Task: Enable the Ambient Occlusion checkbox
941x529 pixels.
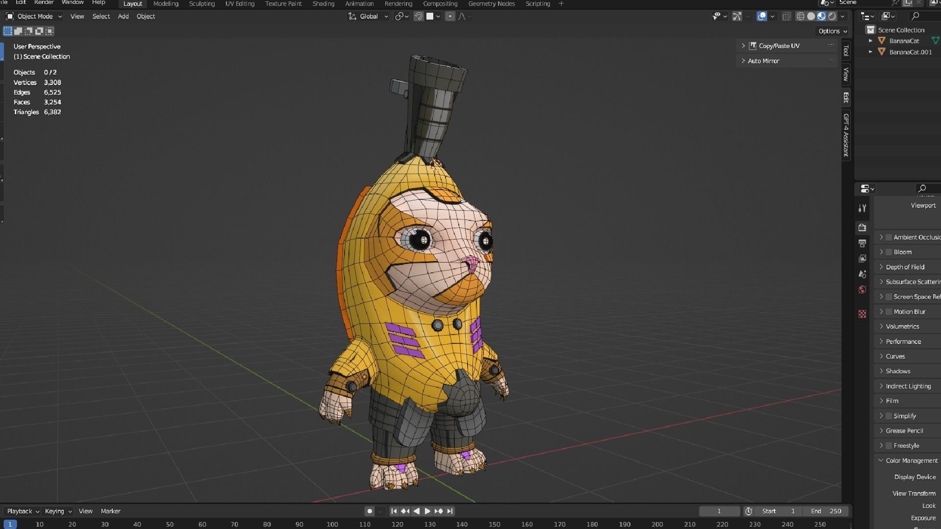Action: pos(889,237)
